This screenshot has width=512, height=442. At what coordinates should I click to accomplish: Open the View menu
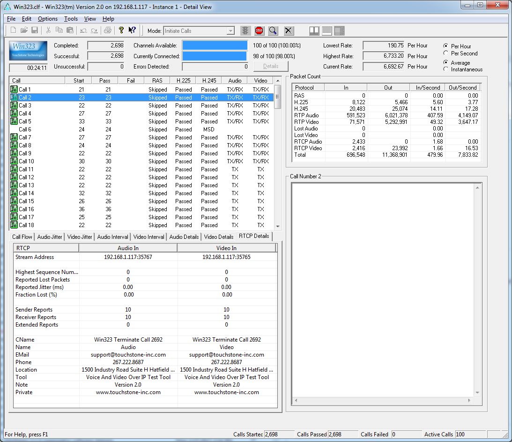(x=90, y=19)
